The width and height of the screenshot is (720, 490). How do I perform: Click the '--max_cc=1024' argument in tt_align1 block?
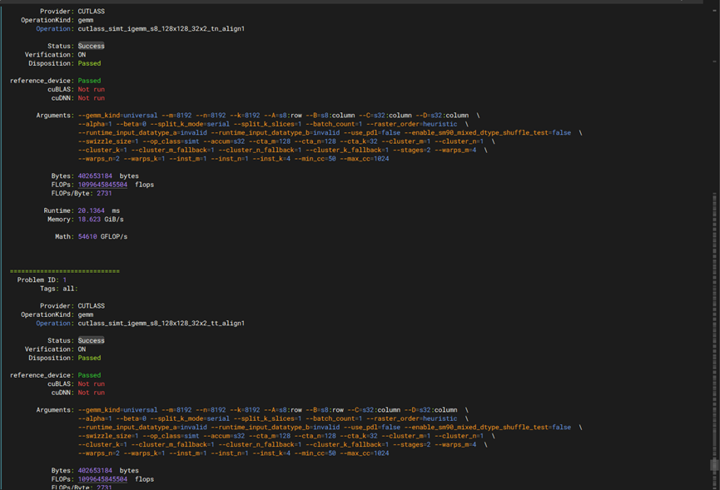point(364,453)
